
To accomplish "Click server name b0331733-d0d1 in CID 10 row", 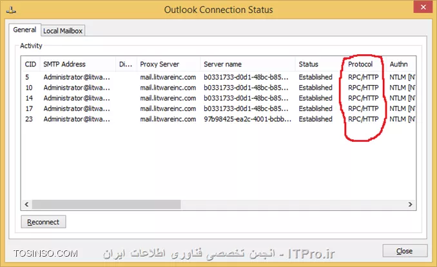I will click(246, 88).
